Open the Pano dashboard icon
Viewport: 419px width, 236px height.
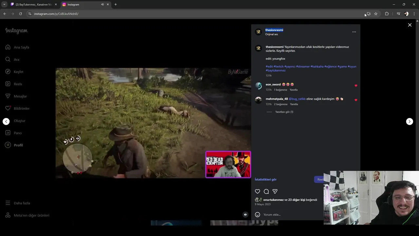(8, 133)
